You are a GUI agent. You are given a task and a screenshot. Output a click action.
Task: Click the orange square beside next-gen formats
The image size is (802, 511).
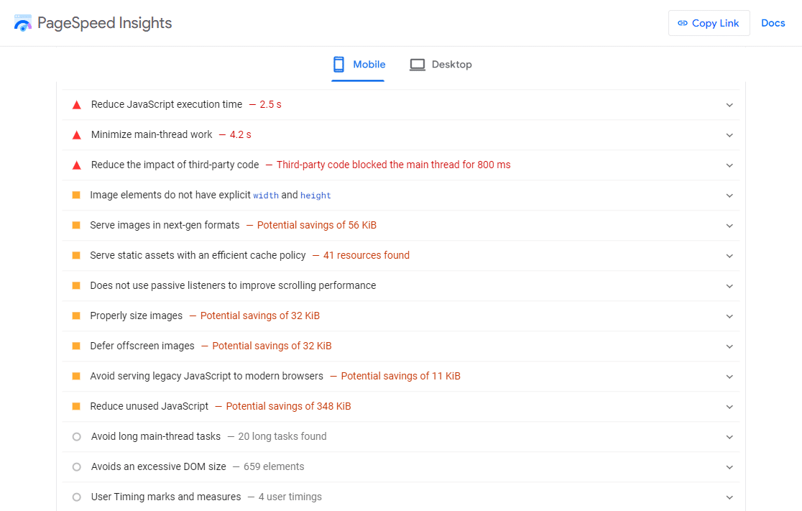coord(76,226)
